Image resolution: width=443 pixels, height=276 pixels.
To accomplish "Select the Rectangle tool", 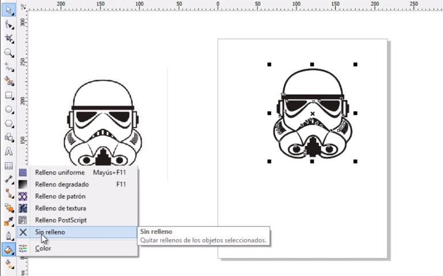I will [x=9, y=95].
